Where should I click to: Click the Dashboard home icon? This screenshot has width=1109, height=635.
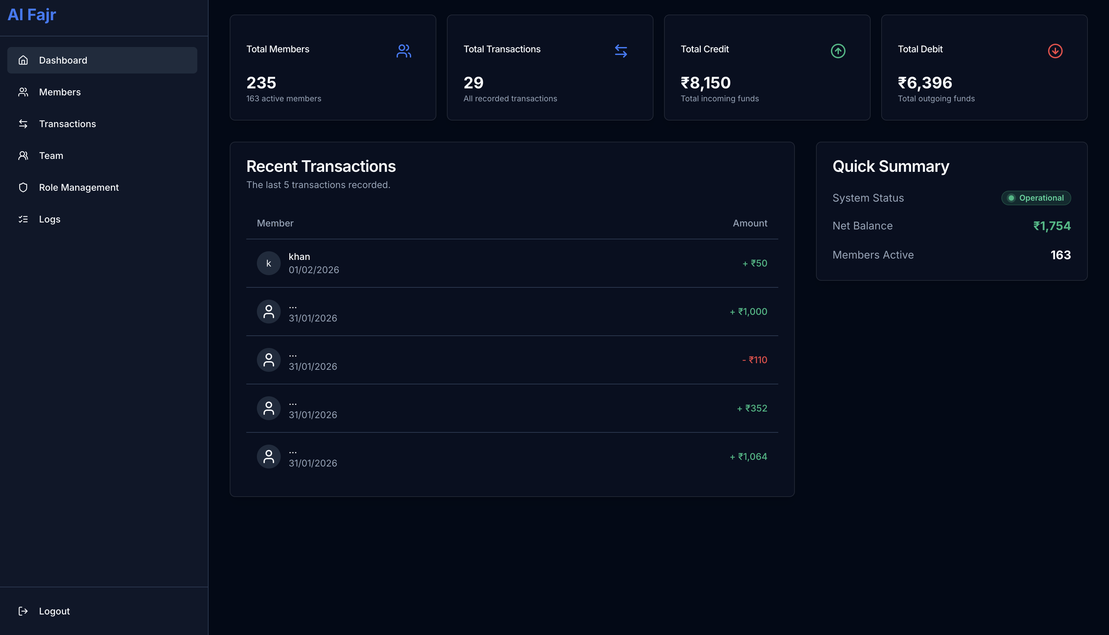(23, 60)
